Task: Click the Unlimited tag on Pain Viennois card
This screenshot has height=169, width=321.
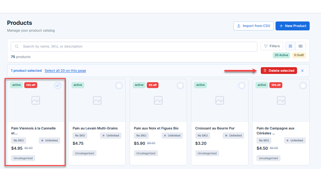Action: [x=49, y=140]
